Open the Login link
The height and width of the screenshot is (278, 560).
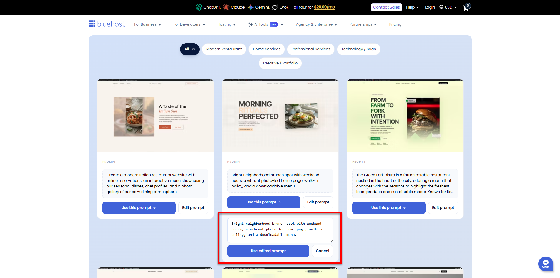(430, 7)
